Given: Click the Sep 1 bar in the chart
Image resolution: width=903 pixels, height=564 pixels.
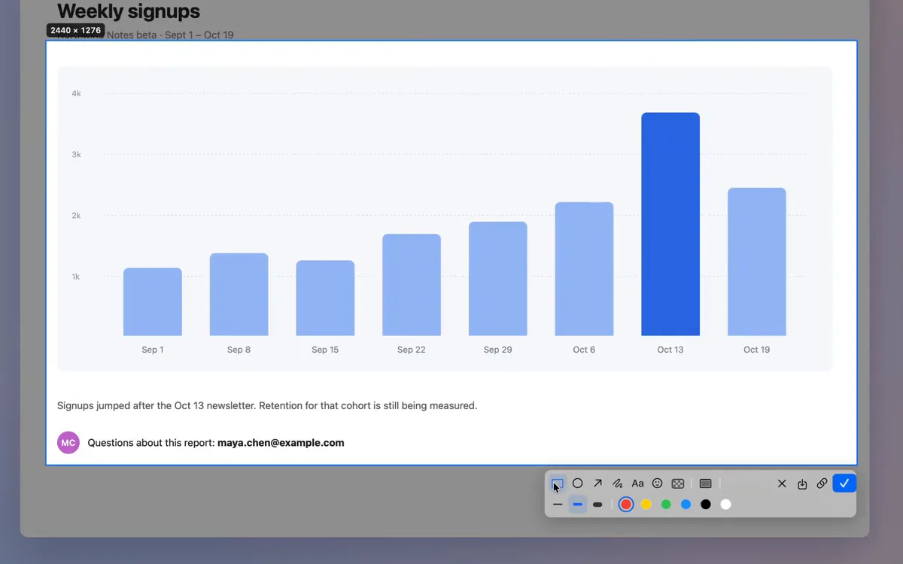Looking at the screenshot, I should point(153,302).
